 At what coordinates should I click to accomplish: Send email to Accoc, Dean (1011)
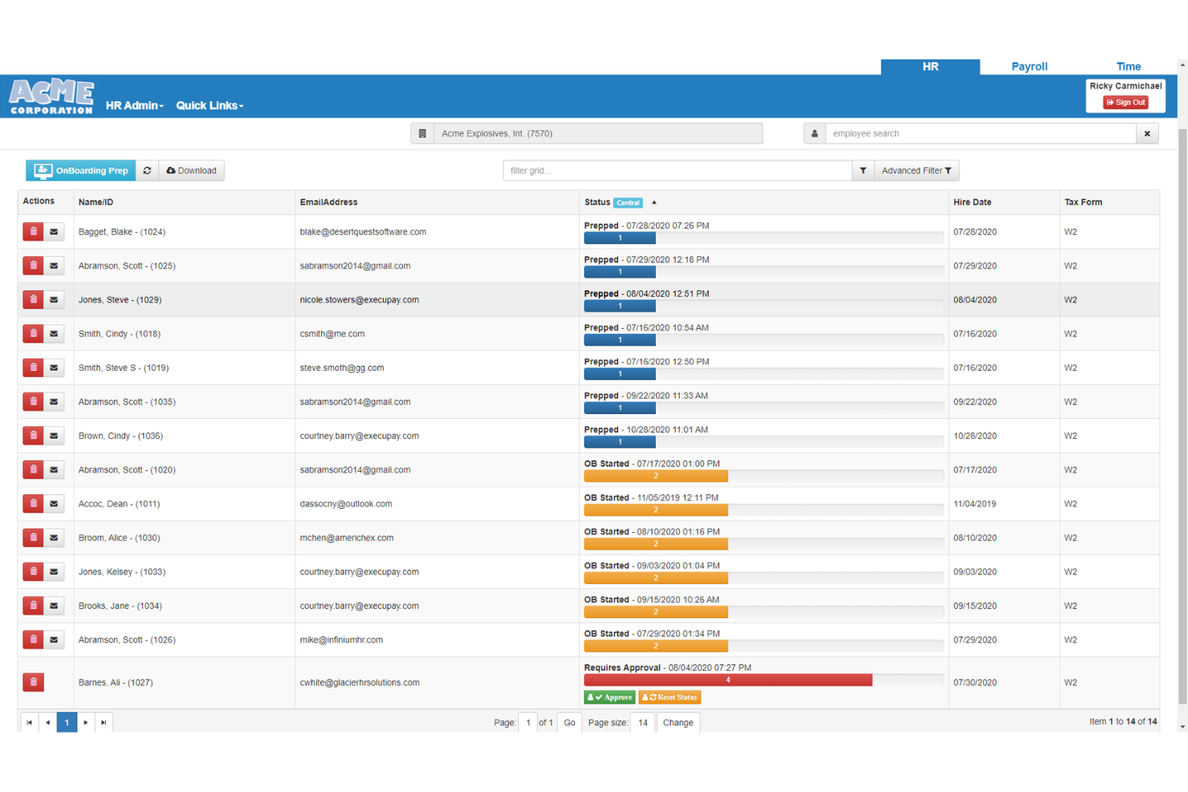pos(54,504)
